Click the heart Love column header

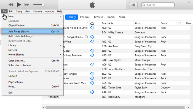coord(179,23)
